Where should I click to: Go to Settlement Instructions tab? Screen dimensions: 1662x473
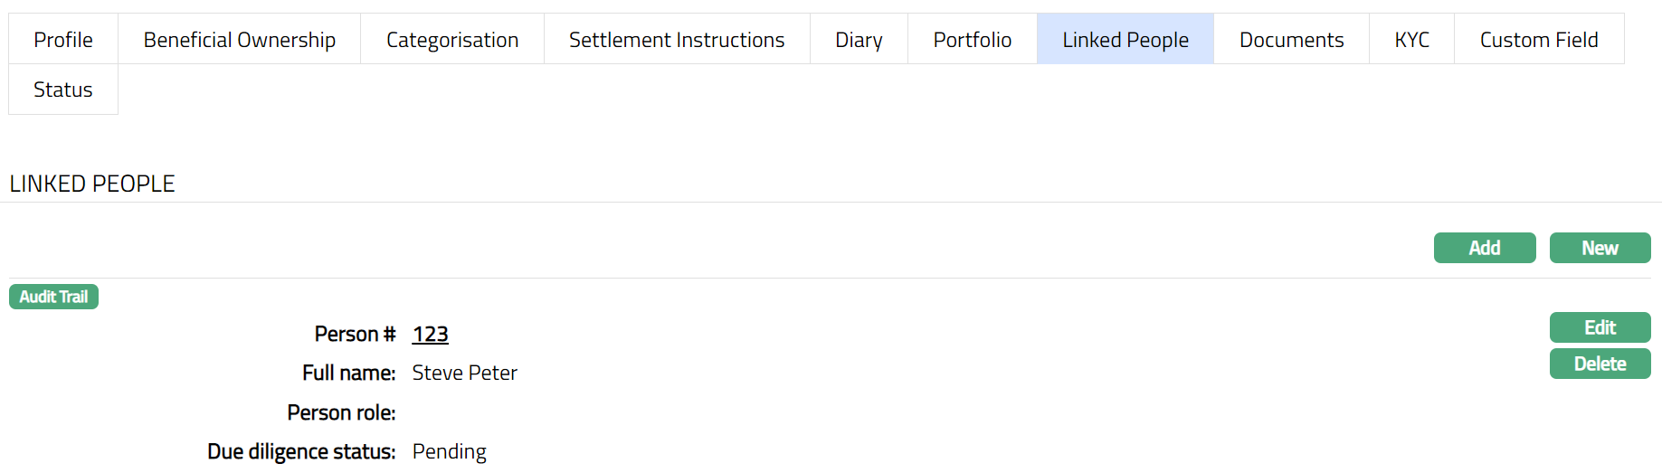[677, 40]
